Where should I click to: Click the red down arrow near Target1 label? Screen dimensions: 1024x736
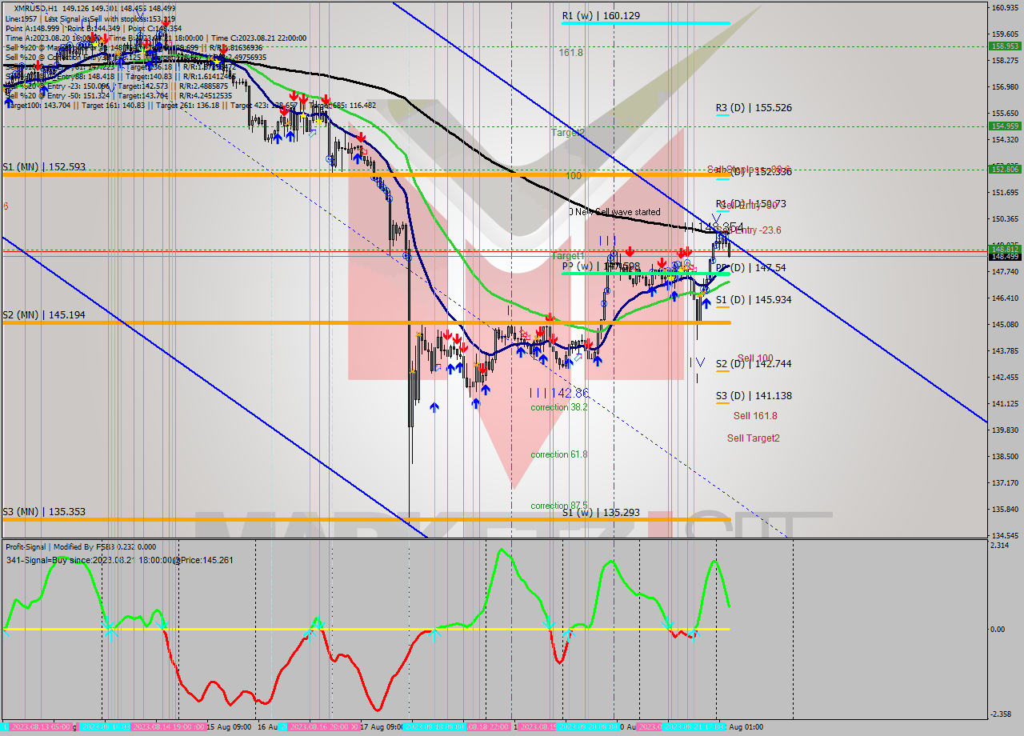tap(631, 251)
